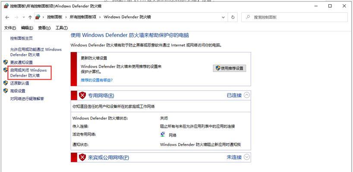This screenshot has height=172, width=353.
Task: Click shield icon next to 高级设置
Action: 6,91
